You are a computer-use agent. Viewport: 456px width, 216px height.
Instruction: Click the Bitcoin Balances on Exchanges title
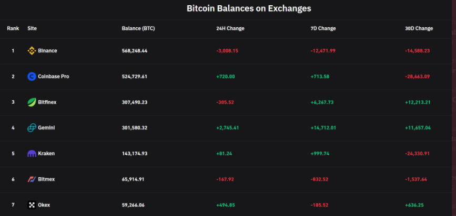pyautogui.click(x=249, y=8)
